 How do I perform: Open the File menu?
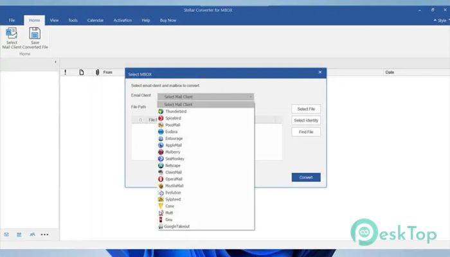pyautogui.click(x=12, y=21)
